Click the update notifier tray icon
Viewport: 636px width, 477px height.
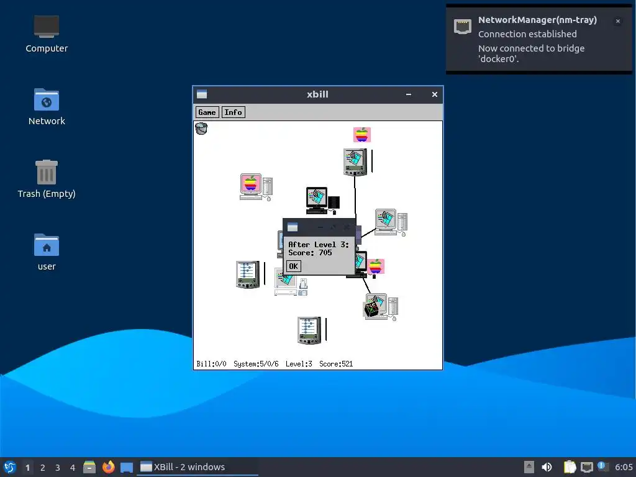(x=602, y=467)
